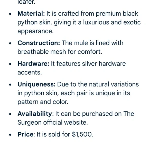The image size is (149, 149).
Task: Click the bold Hardware label
Action: [x=33, y=63]
